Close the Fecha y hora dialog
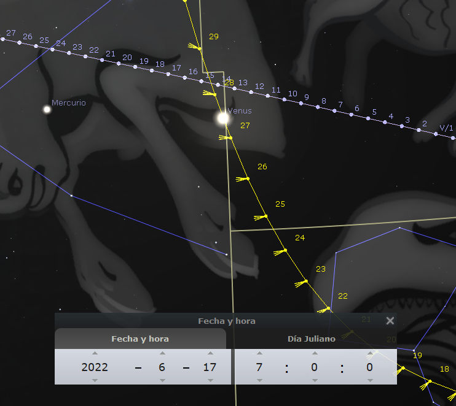456x406 pixels. [390, 321]
